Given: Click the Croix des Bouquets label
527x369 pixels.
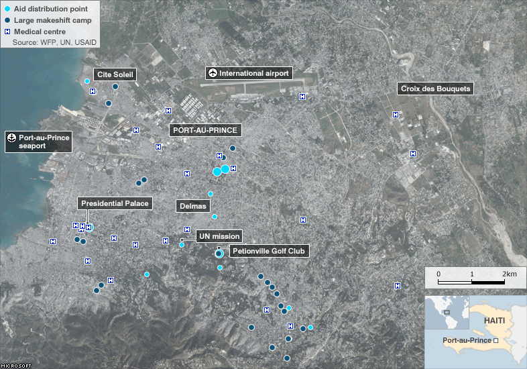Looking at the screenshot, I should pyautogui.click(x=435, y=89).
